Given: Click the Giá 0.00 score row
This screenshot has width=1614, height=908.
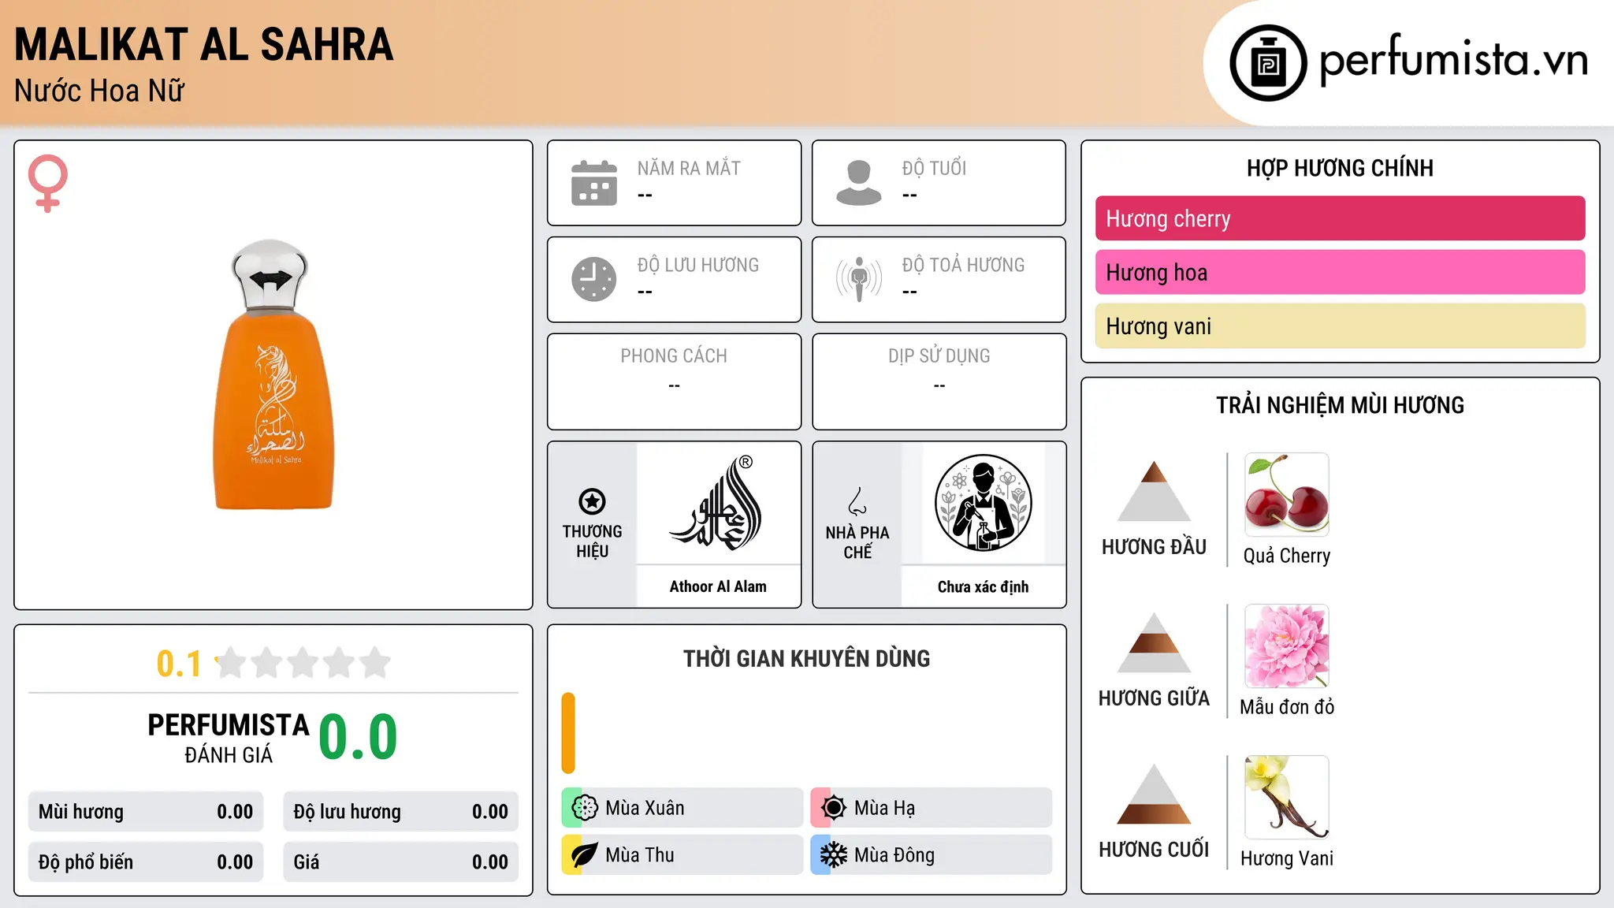Looking at the screenshot, I should click(400, 862).
